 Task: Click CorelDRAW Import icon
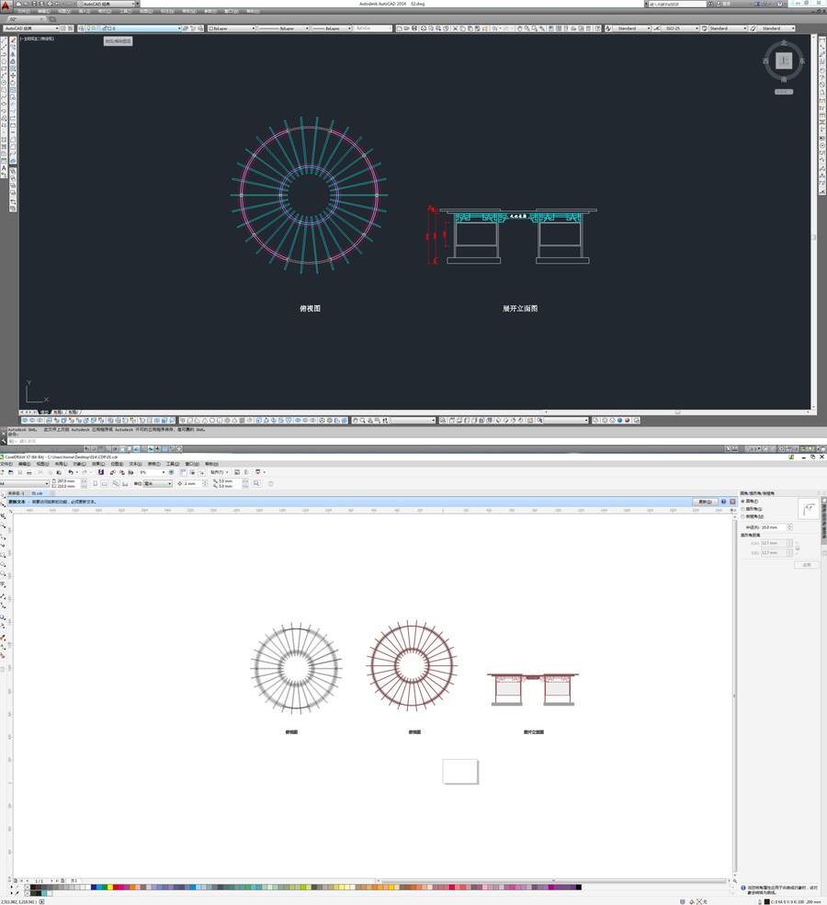[x=112, y=472]
